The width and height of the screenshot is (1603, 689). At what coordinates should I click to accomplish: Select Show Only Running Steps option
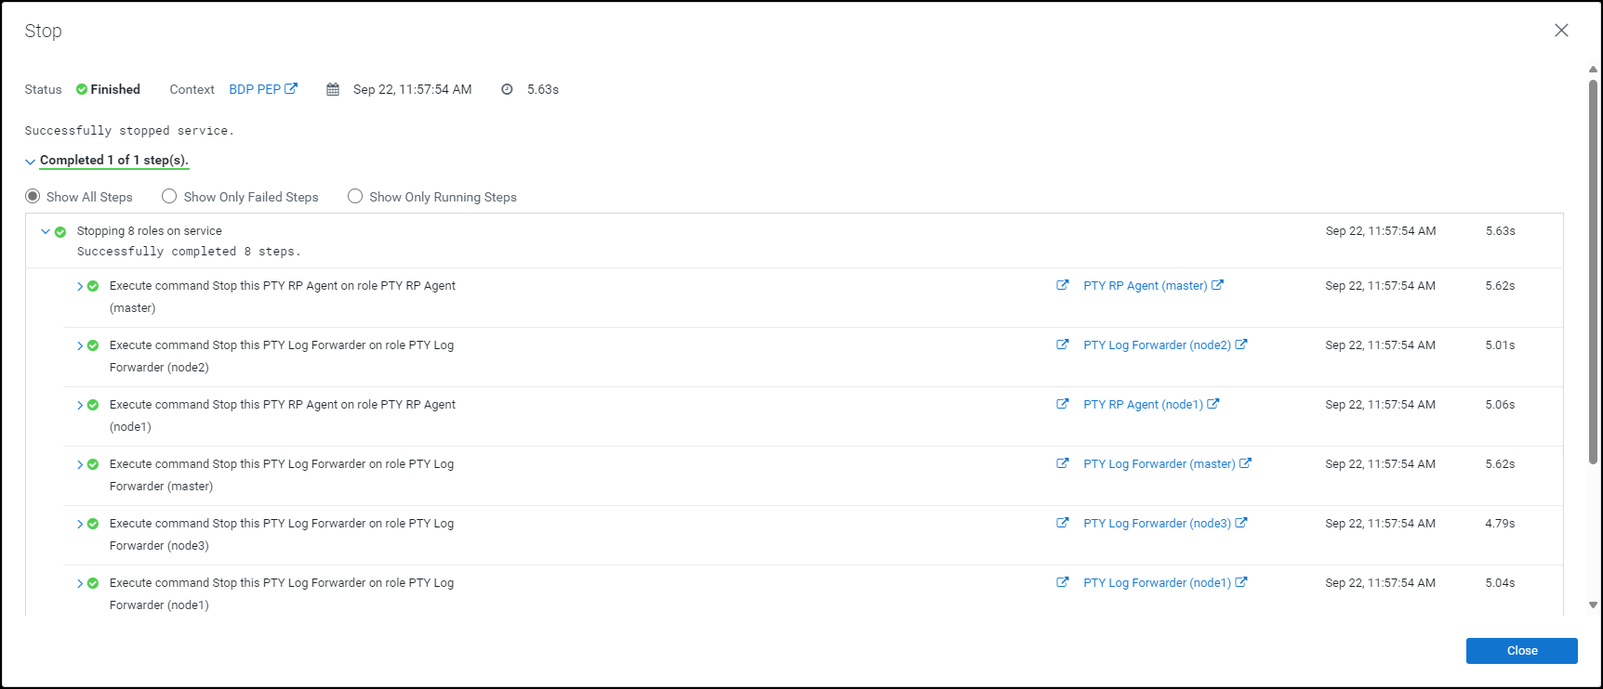coord(355,196)
